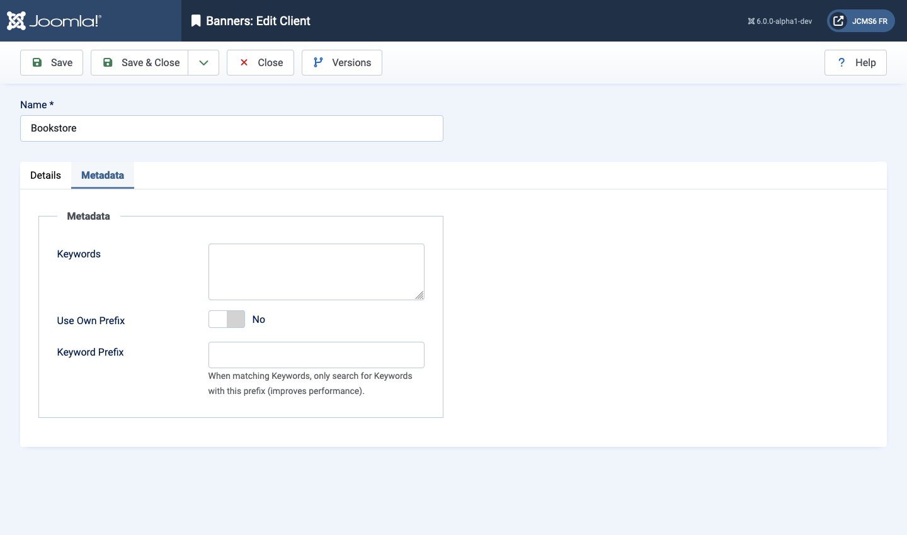Click the Save button

(52, 62)
